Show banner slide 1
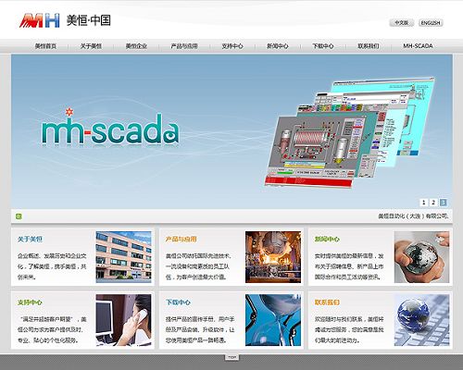The image size is (463, 370). coord(423,203)
